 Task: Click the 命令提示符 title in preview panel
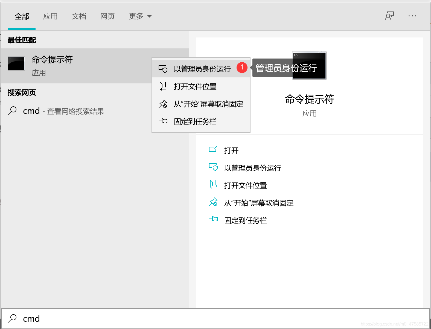coord(309,99)
